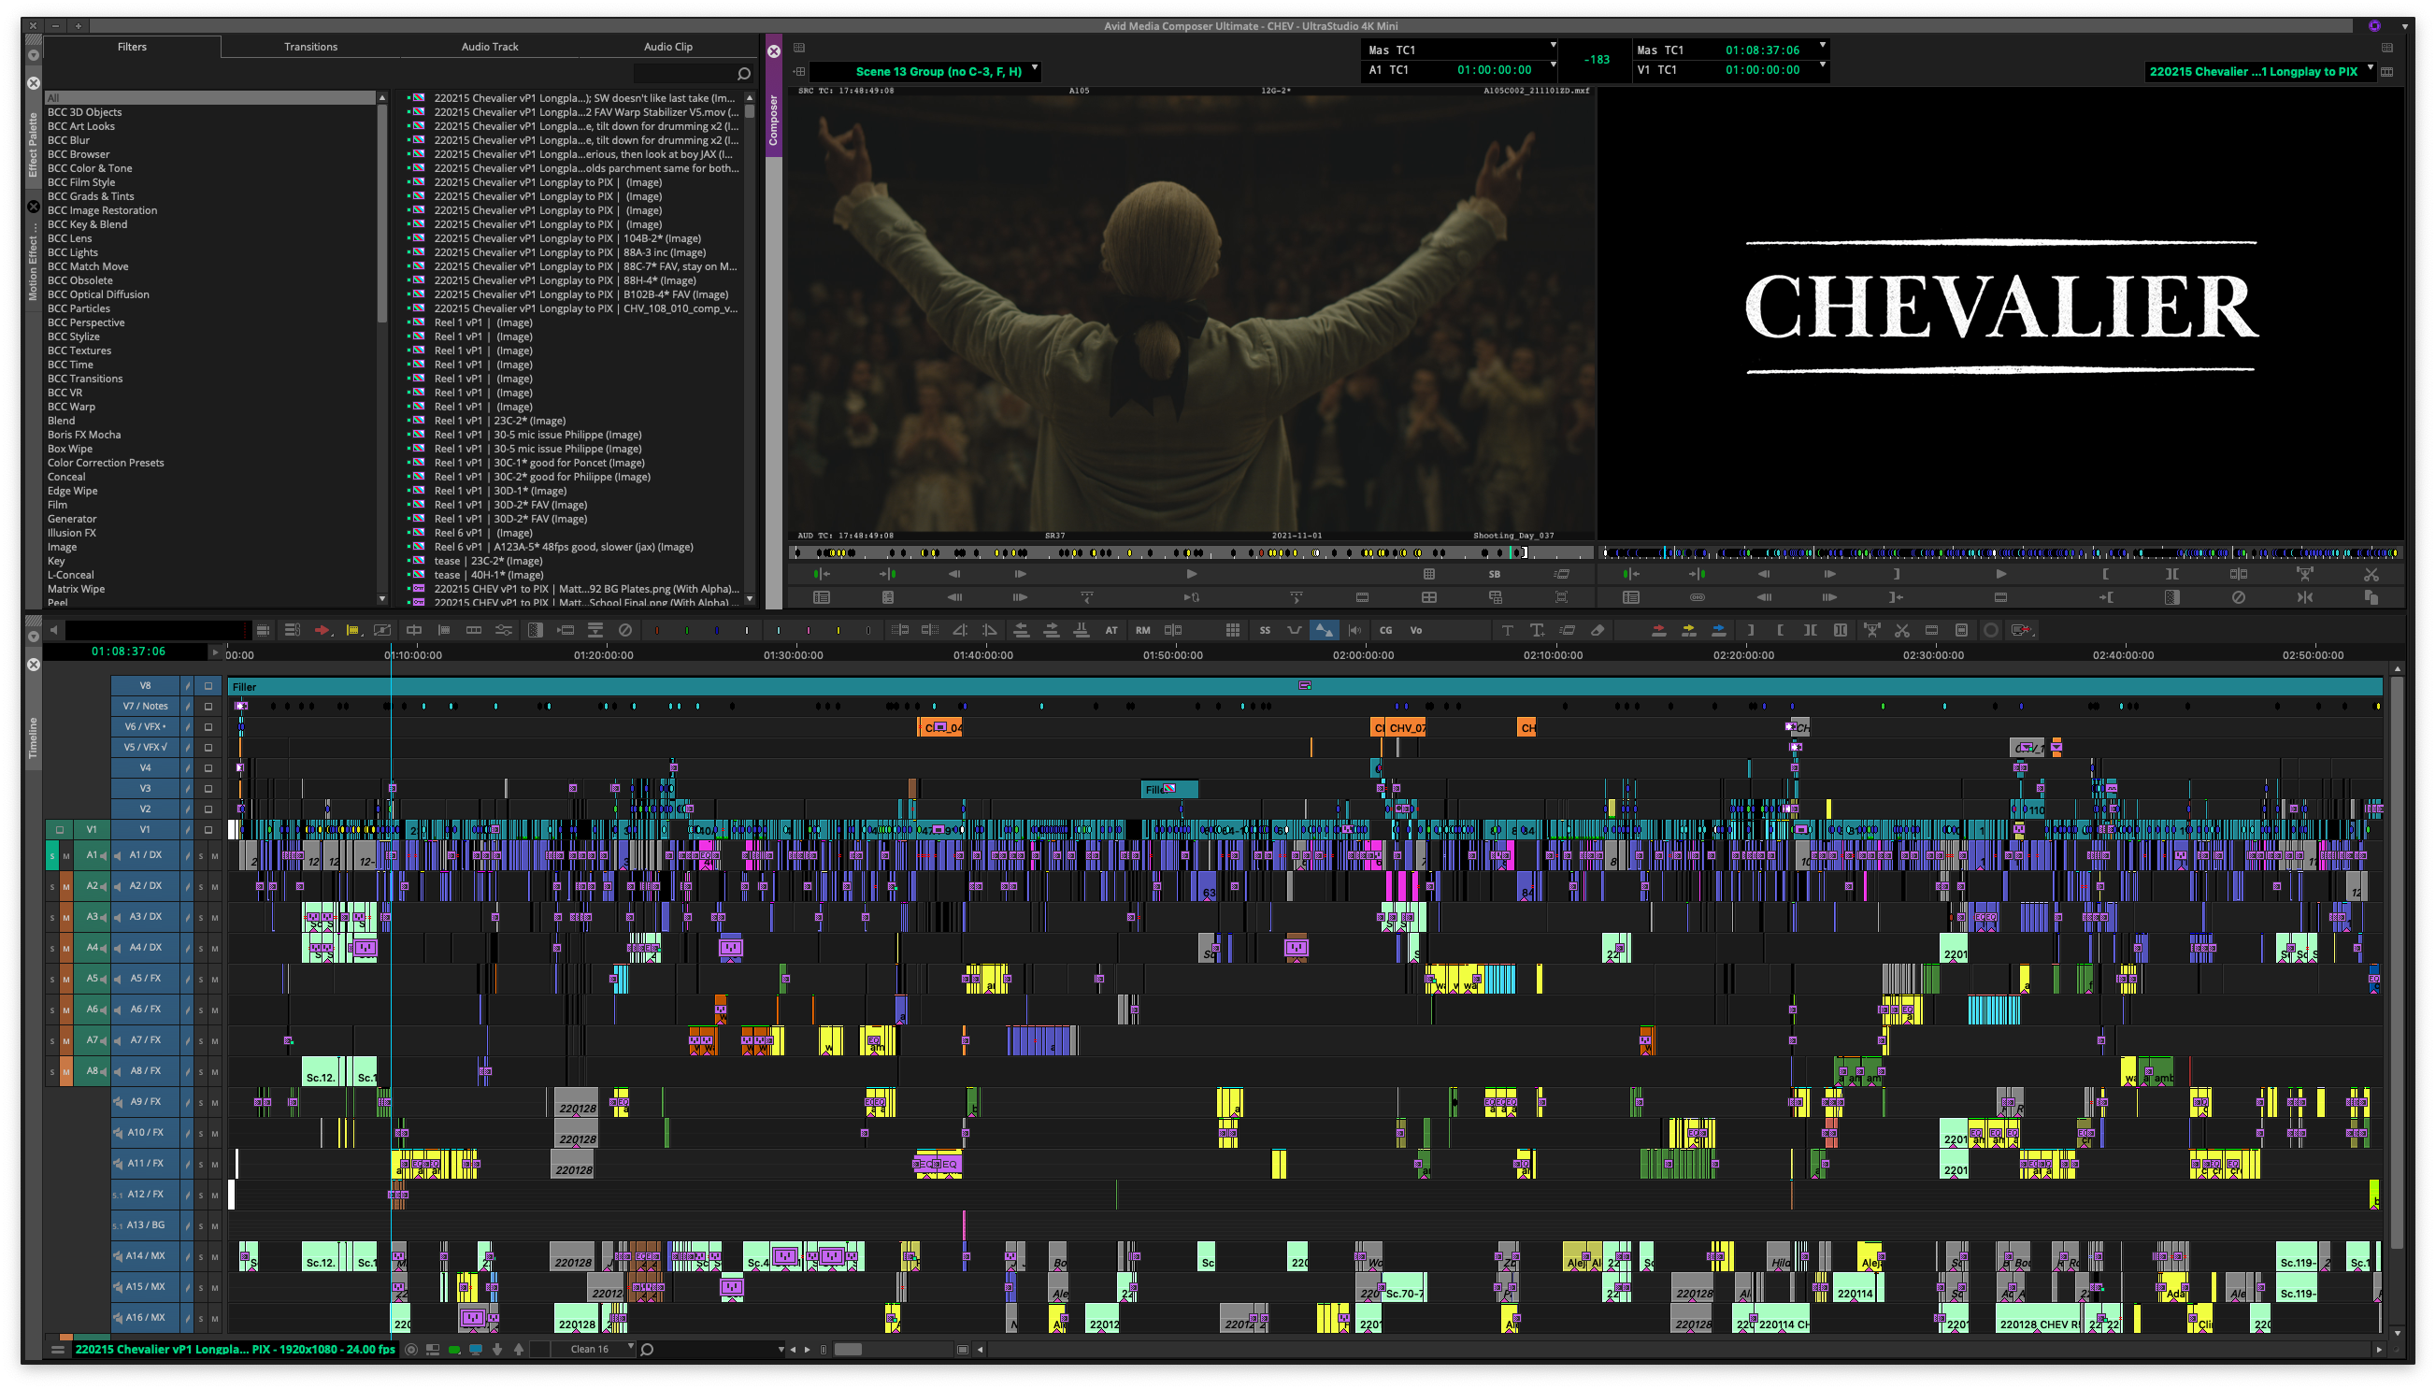Toggle monitor on V4 record track
2436x1389 pixels.
point(208,767)
